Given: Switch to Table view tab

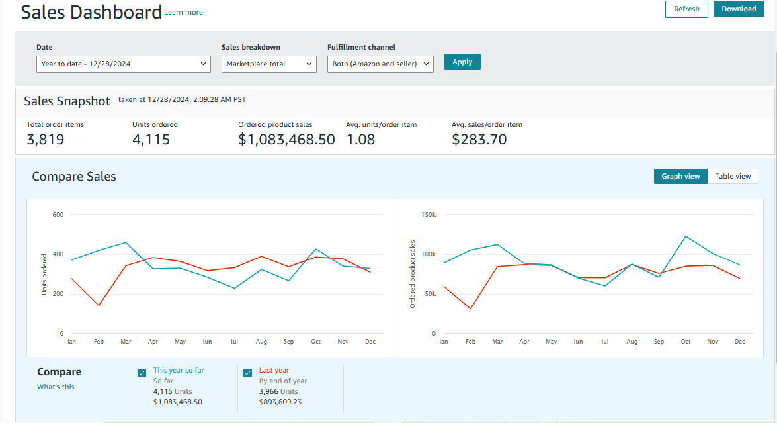Looking at the screenshot, I should pyautogui.click(x=733, y=177).
